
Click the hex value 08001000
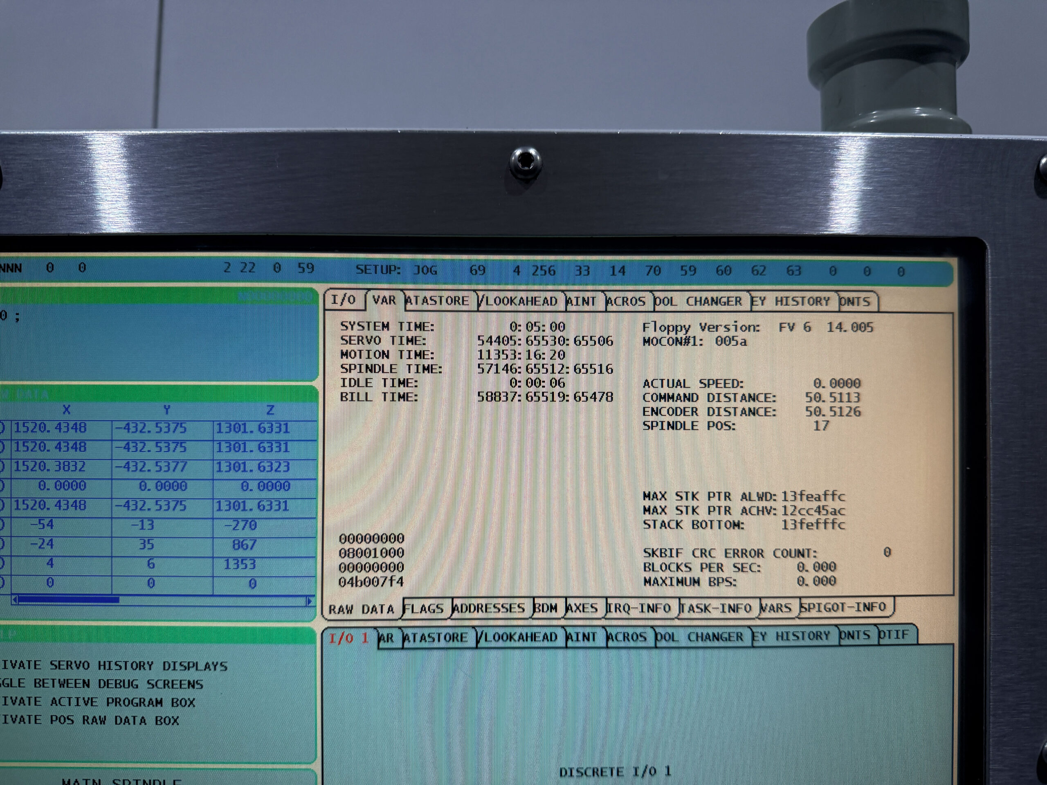pos(371,553)
